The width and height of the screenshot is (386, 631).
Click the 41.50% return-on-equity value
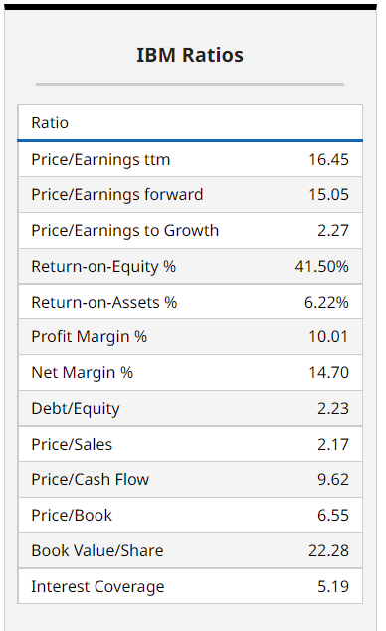[x=321, y=266]
